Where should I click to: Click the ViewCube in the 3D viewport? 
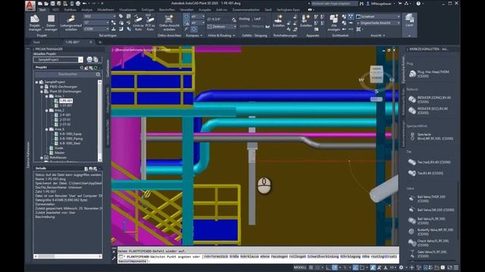377,74
